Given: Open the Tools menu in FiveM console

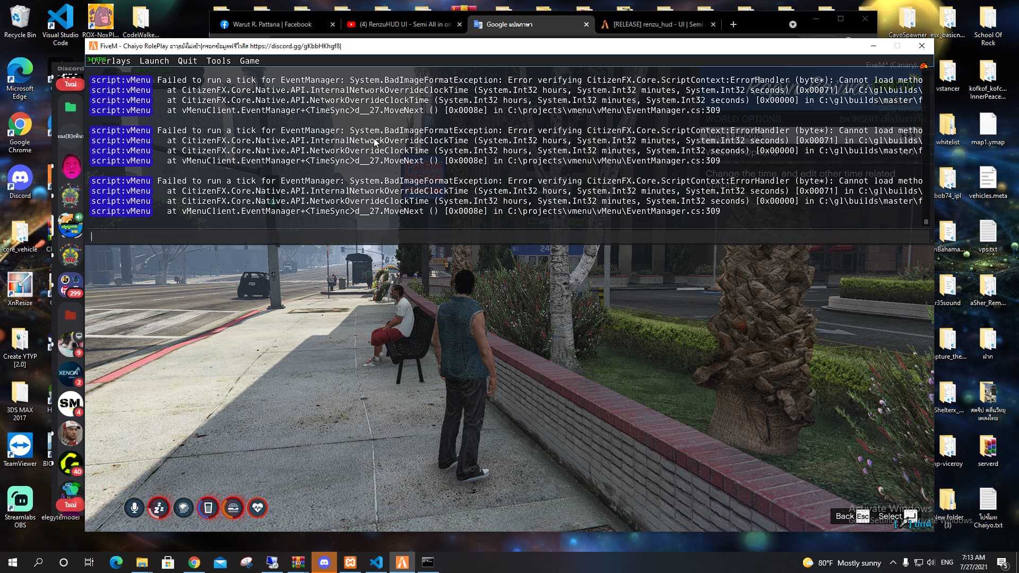Looking at the screenshot, I should pyautogui.click(x=219, y=61).
